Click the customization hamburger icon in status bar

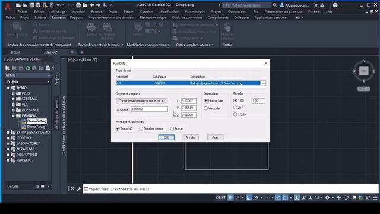(x=375, y=198)
